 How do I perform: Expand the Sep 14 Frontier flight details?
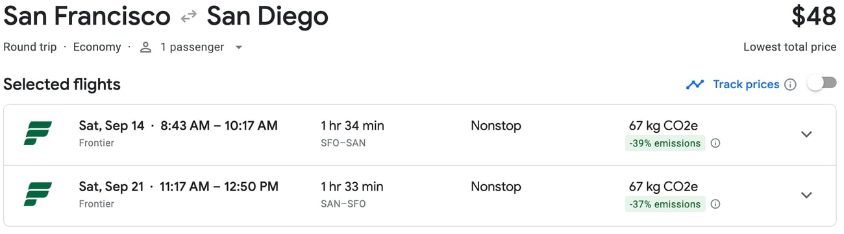tap(806, 134)
